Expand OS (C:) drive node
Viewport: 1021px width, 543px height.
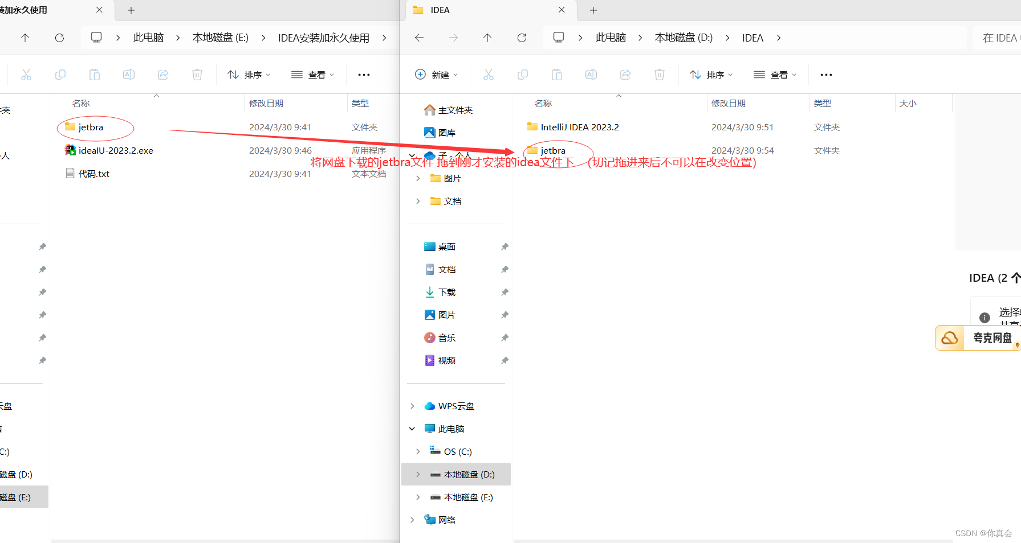pos(418,451)
